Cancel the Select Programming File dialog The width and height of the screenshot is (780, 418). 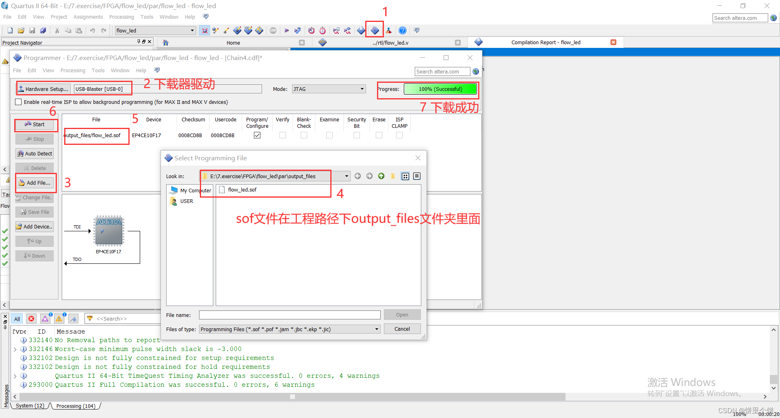pyautogui.click(x=402, y=329)
